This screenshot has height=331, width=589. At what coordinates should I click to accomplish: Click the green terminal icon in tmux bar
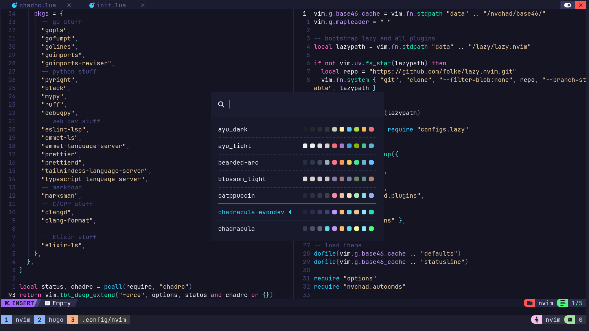(x=570, y=319)
